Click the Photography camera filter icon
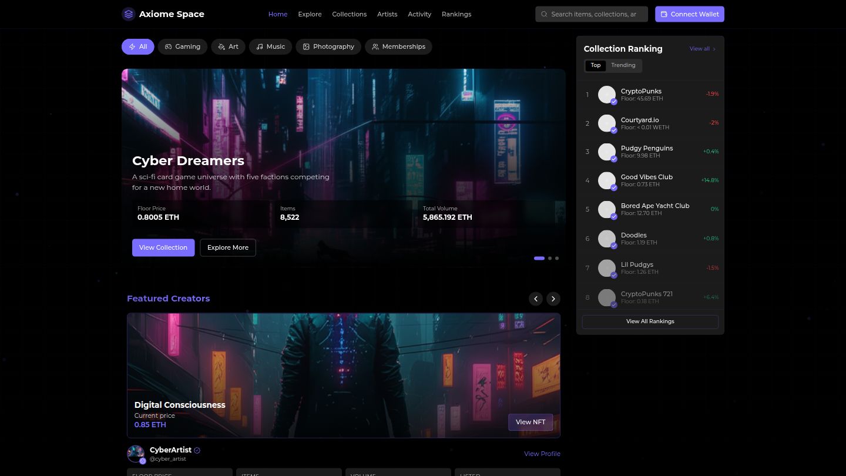Screen dimensions: 846x476 306,46
